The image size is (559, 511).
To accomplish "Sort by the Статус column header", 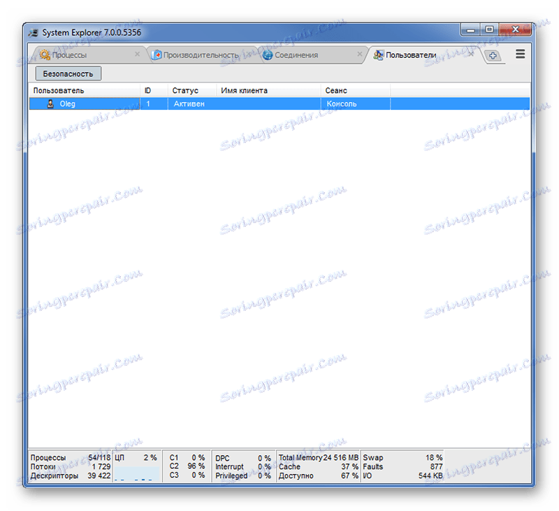I will [191, 91].
